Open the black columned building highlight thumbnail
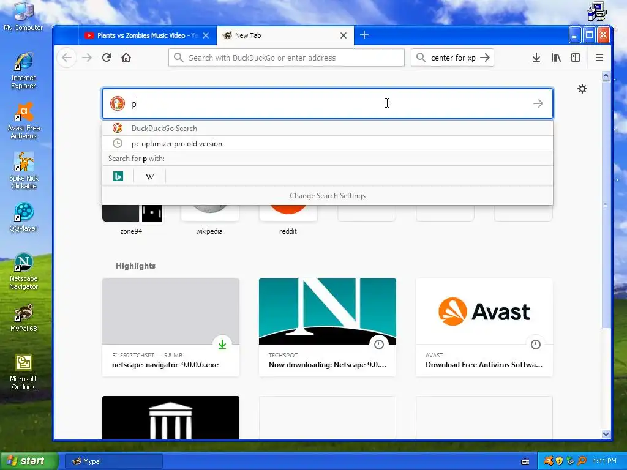 coord(171,417)
